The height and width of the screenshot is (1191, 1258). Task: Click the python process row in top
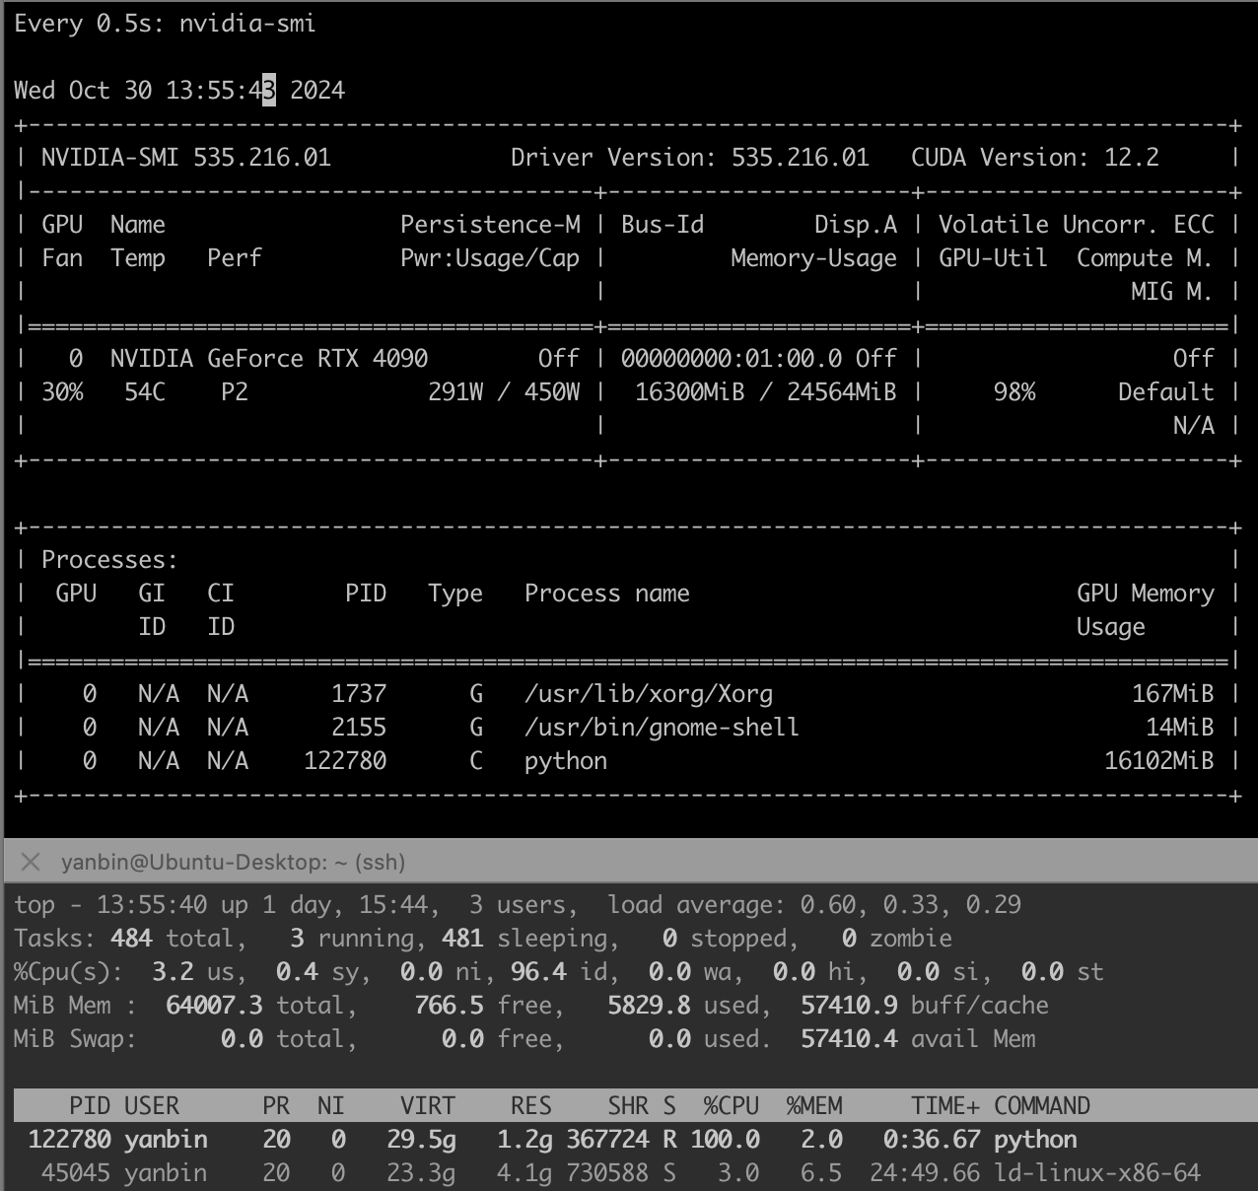[x=552, y=1140]
